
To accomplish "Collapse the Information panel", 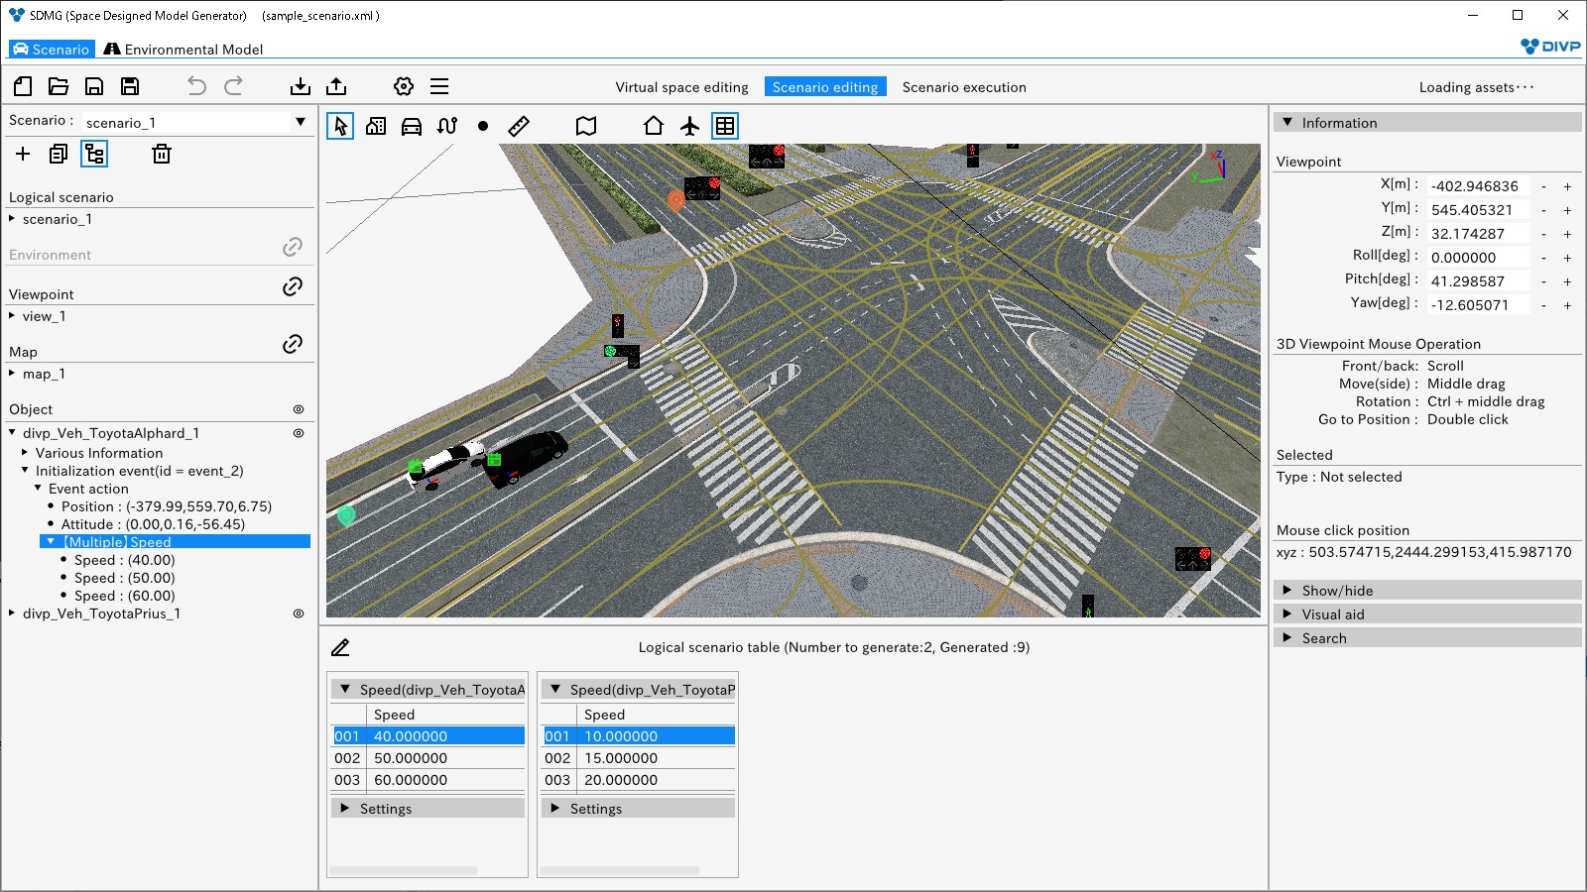I will (x=1287, y=122).
